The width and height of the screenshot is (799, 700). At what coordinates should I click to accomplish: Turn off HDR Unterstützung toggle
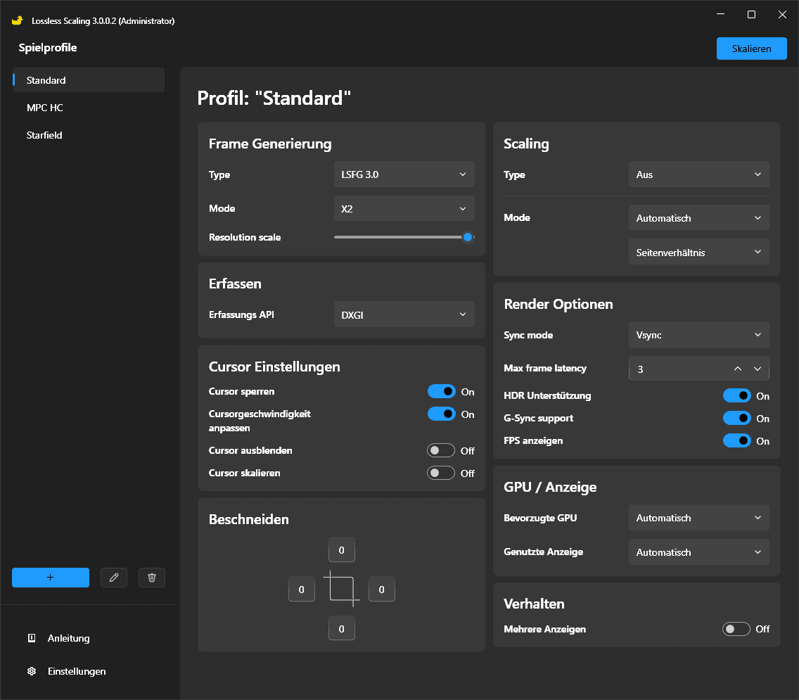737,396
